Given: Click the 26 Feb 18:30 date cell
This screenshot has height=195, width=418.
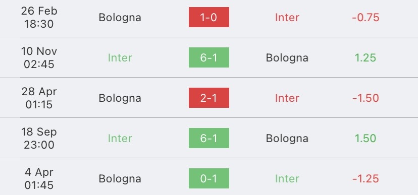Looking at the screenshot, I should coord(39,18).
